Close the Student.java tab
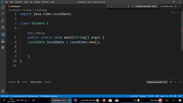Viewport: 183px width, 103px height. coord(21,6)
